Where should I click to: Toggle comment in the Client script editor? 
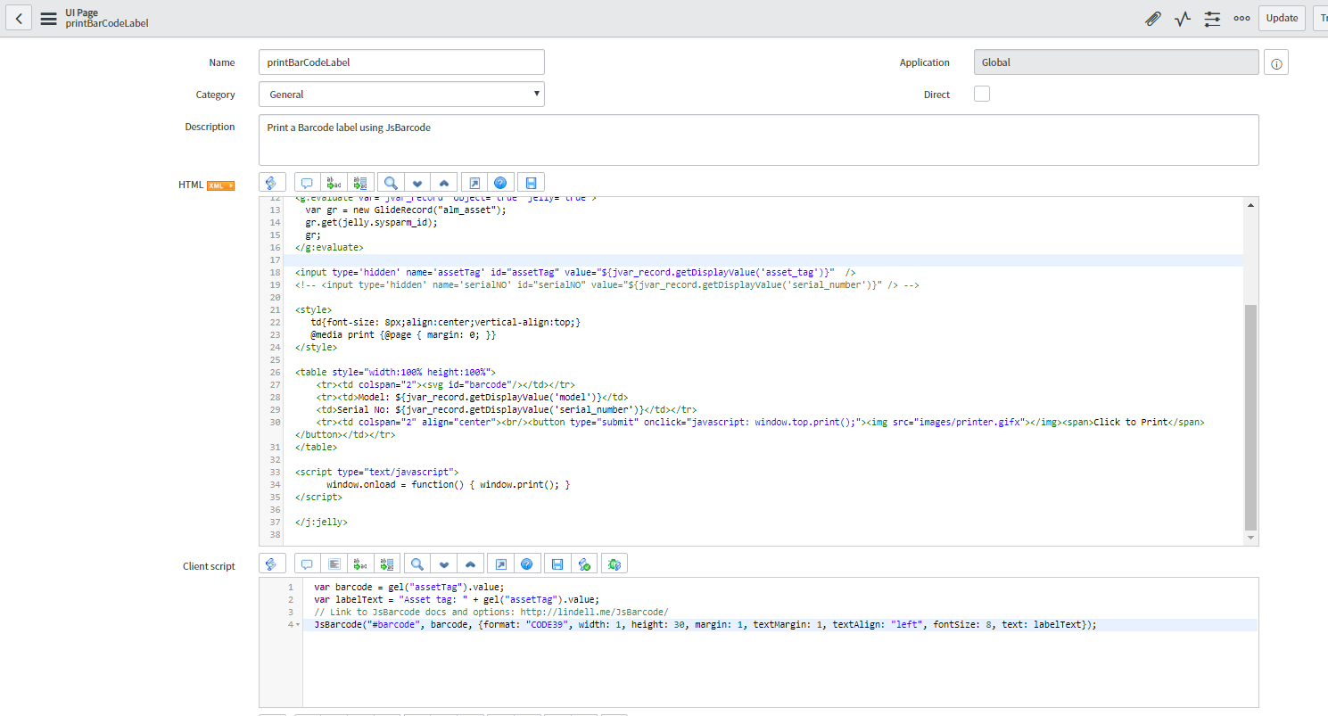tap(306, 563)
